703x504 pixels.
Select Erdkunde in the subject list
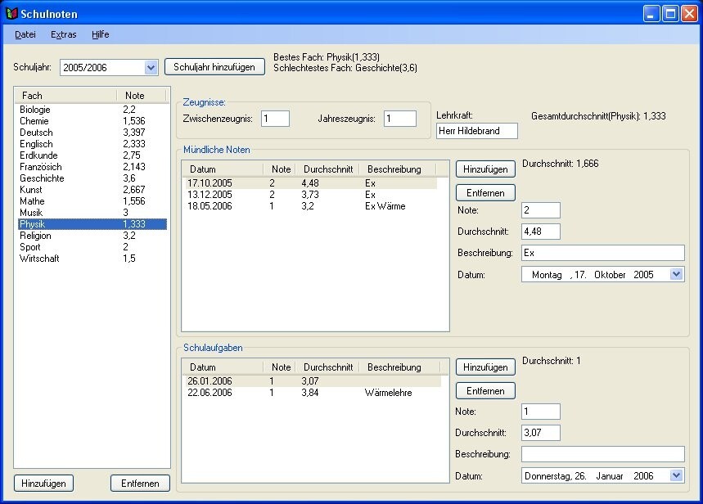click(92, 155)
